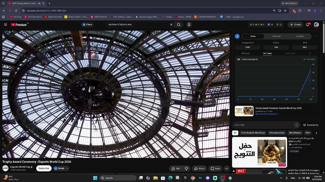This screenshot has height=182, width=325.
Task: Click the Create button
Action: coord(295,25)
